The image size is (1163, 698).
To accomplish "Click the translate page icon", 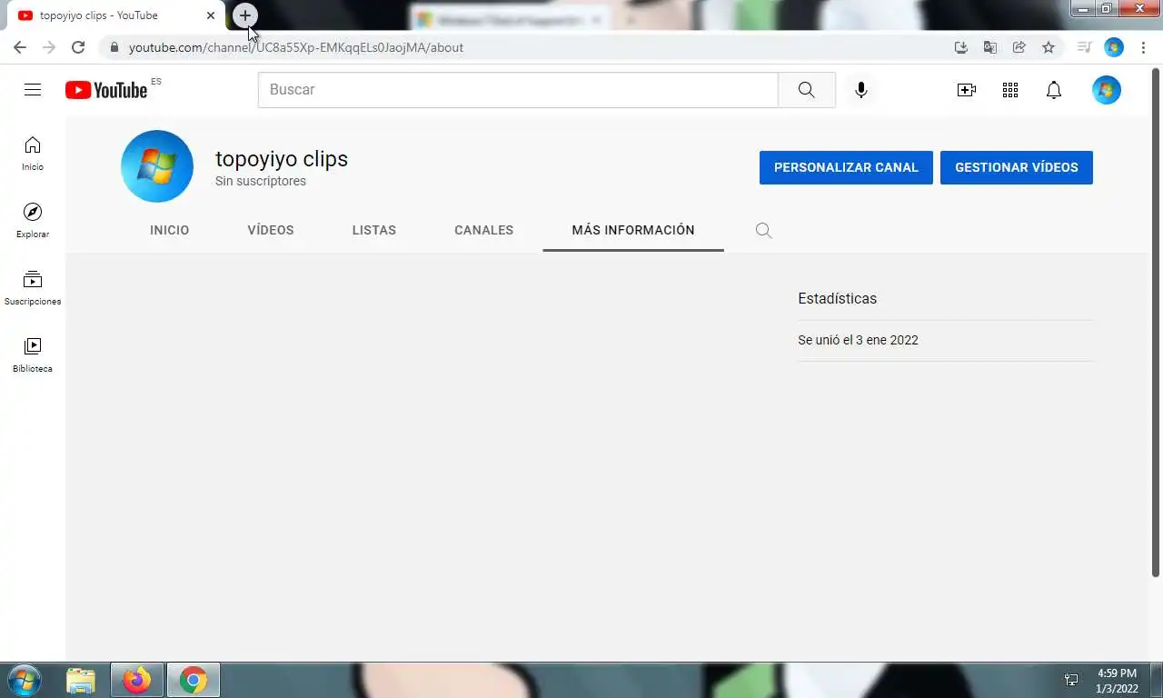I will click(990, 47).
